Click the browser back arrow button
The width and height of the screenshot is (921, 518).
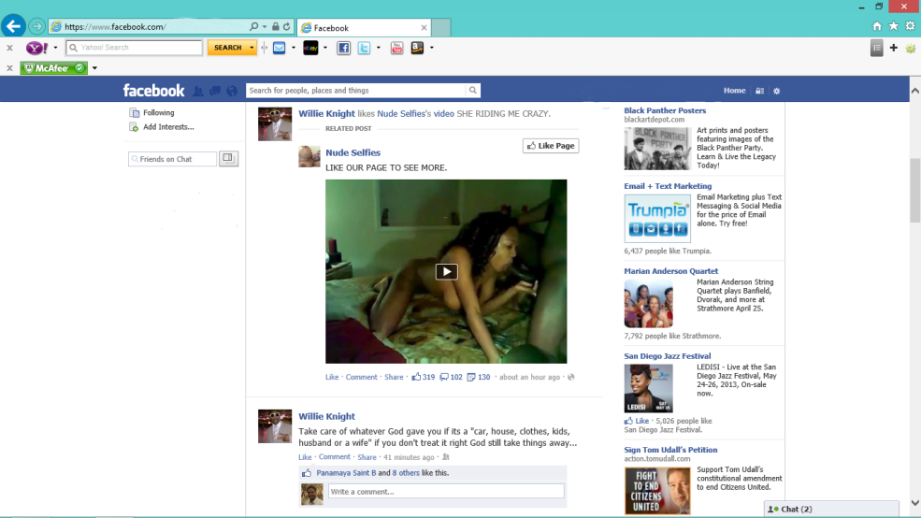tap(13, 26)
